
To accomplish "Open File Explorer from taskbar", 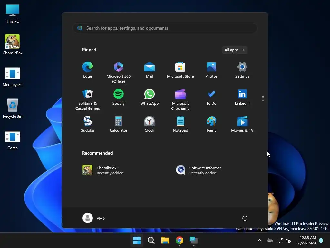I will pos(165,240).
